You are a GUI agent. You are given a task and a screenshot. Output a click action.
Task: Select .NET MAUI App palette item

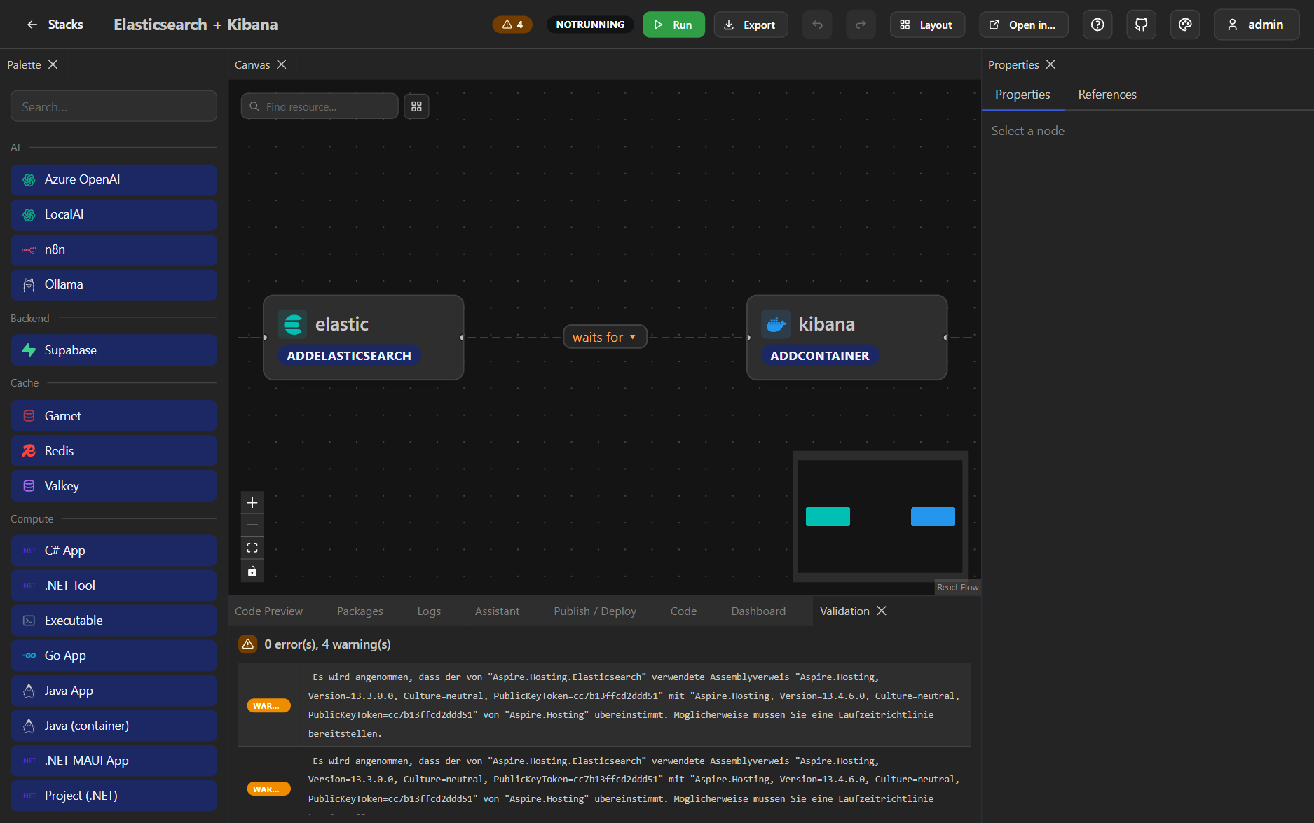[x=114, y=761]
